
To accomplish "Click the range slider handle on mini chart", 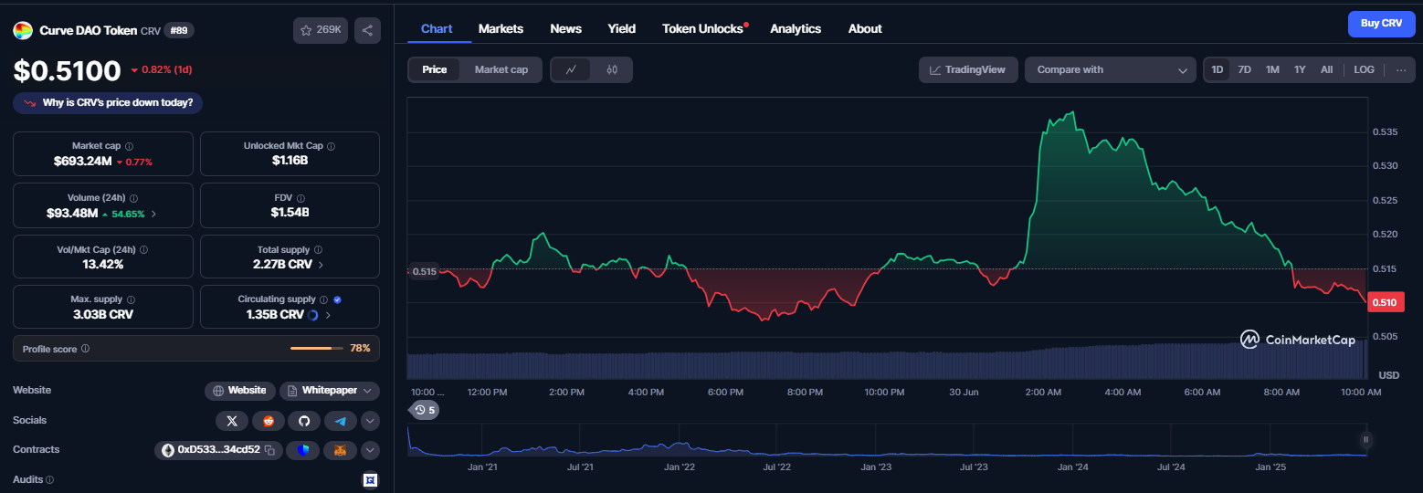I will click(x=1366, y=439).
